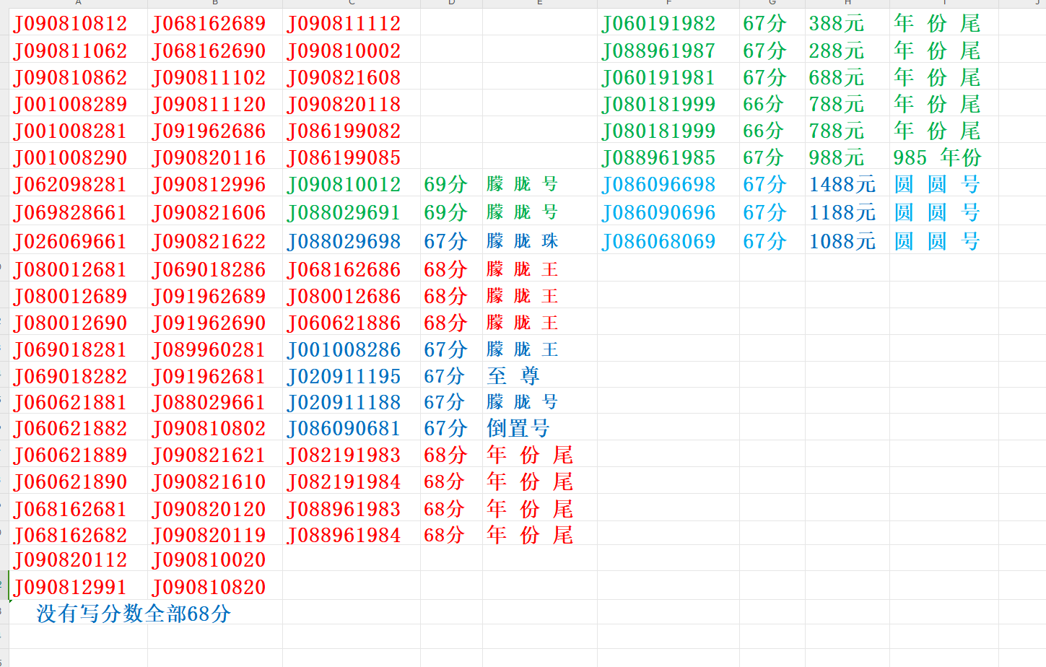
Task: Select cell containing J090810812
Action: (x=70, y=24)
